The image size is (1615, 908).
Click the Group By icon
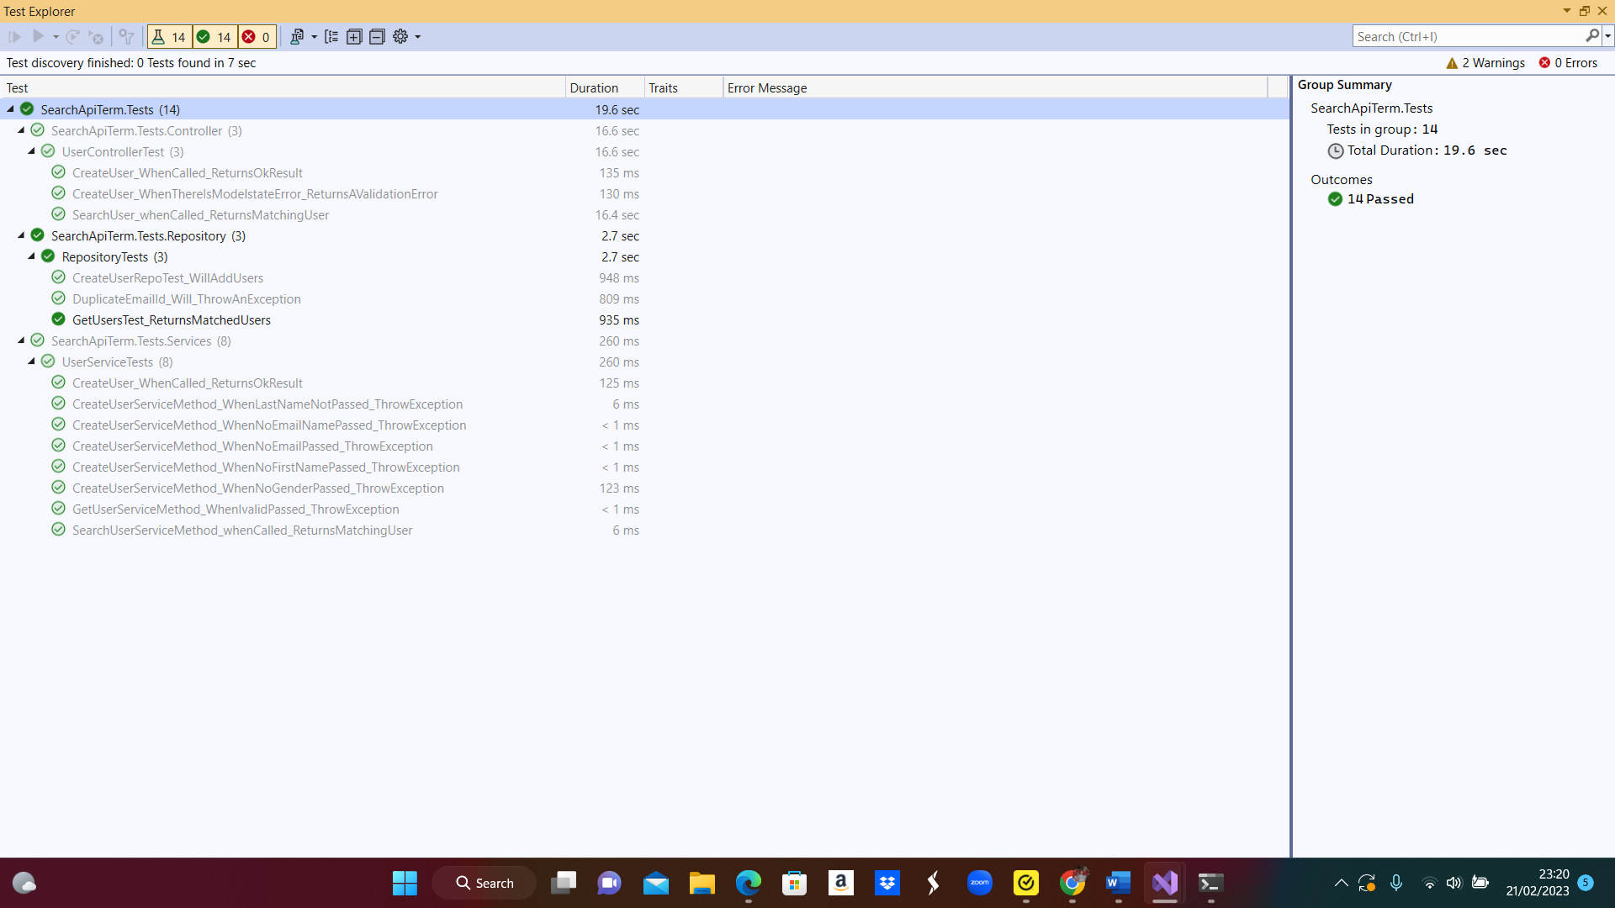pyautogui.click(x=331, y=37)
